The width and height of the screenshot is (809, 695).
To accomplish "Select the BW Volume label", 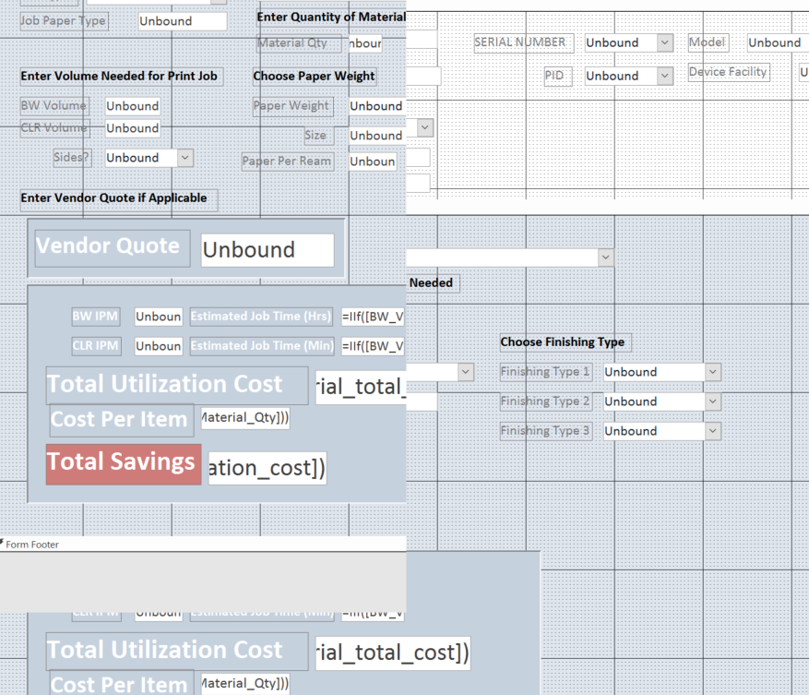I will tap(54, 106).
